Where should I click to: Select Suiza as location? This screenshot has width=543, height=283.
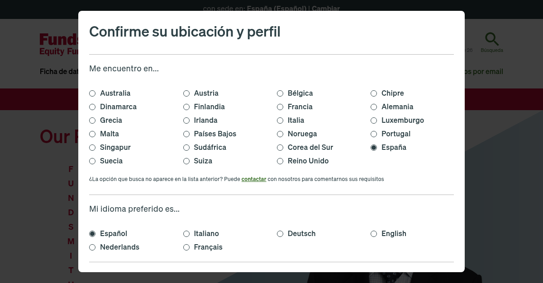pyautogui.click(x=186, y=161)
